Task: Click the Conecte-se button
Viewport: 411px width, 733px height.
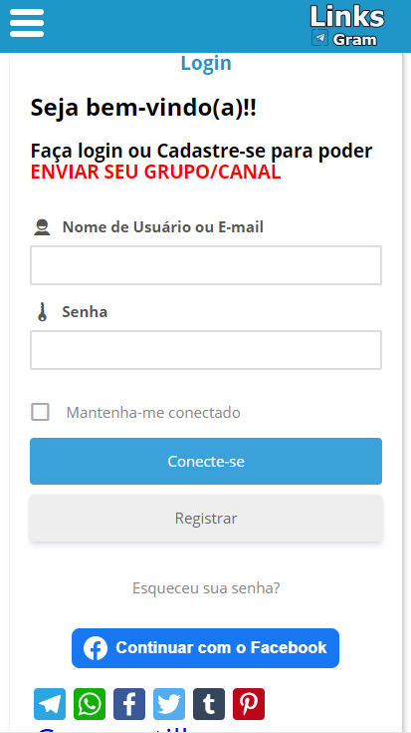Action: coord(206,462)
